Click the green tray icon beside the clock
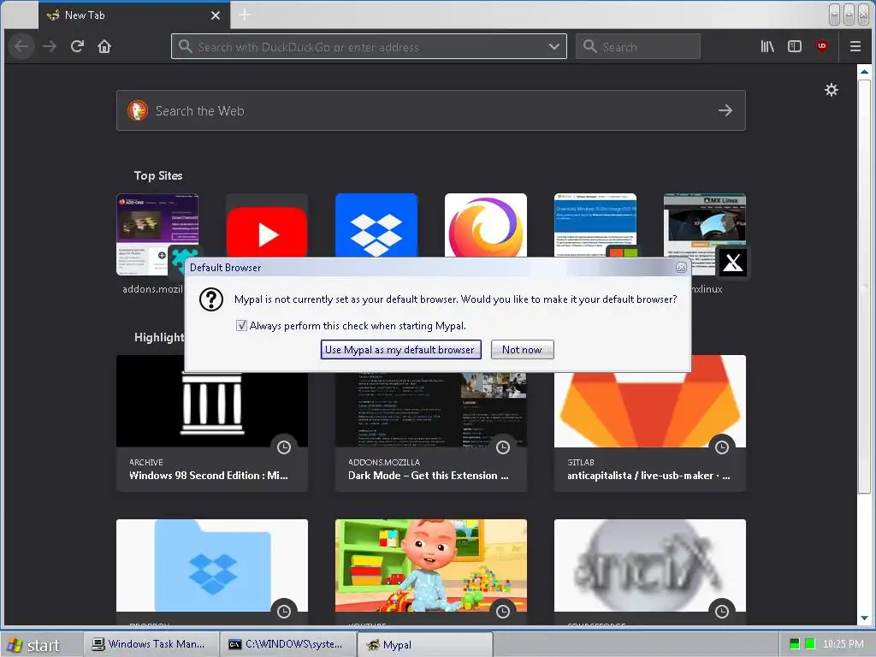 click(x=809, y=644)
